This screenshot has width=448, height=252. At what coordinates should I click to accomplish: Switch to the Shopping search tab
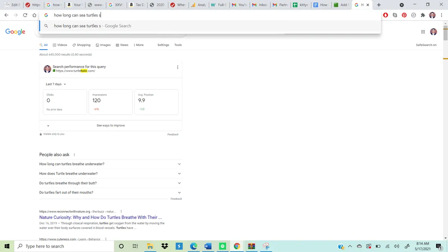click(x=81, y=45)
